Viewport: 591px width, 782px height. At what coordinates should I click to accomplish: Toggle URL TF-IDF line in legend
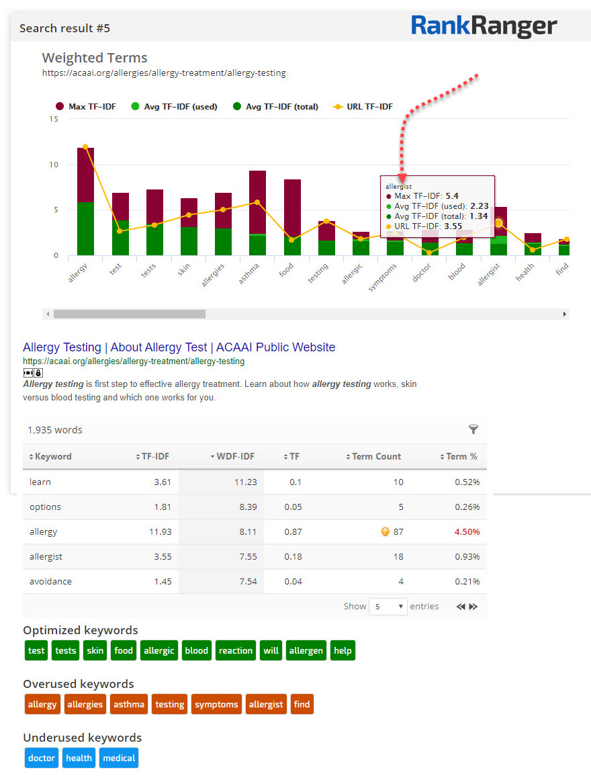coord(363,106)
